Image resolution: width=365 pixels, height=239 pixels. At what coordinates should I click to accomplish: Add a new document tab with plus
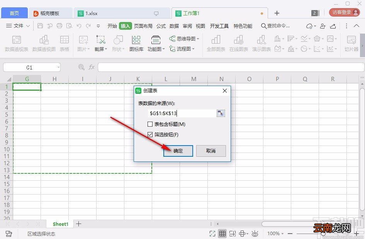(x=277, y=13)
